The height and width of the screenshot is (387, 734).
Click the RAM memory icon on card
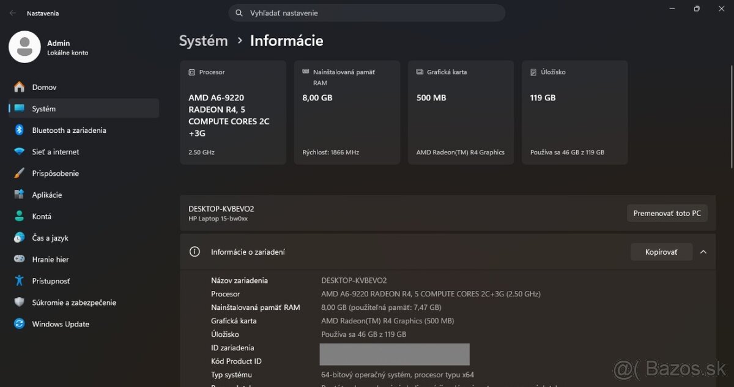(x=306, y=72)
